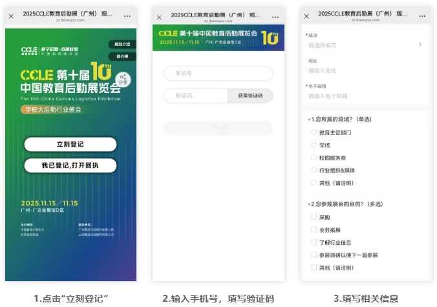The height and width of the screenshot is (307, 437).
Task: Open the 排行榜 tab on the poster
Action: (122, 57)
